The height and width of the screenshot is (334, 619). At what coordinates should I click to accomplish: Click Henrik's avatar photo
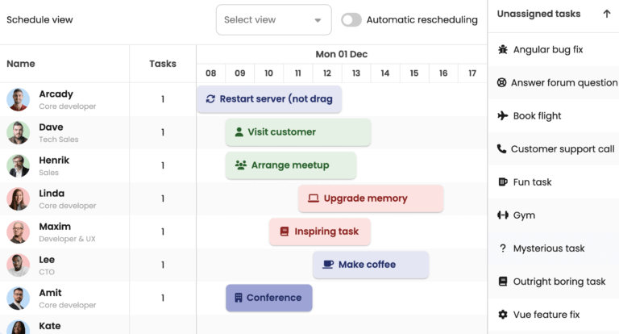pos(19,165)
